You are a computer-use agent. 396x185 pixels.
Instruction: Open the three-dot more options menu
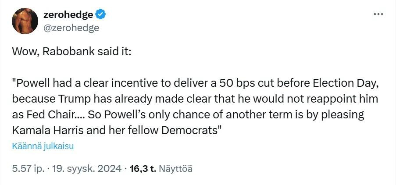(x=378, y=14)
